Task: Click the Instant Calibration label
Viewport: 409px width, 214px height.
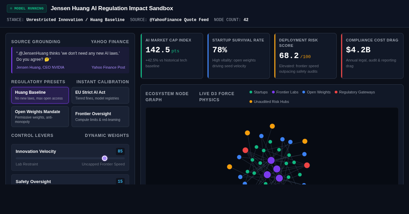Action: point(103,82)
